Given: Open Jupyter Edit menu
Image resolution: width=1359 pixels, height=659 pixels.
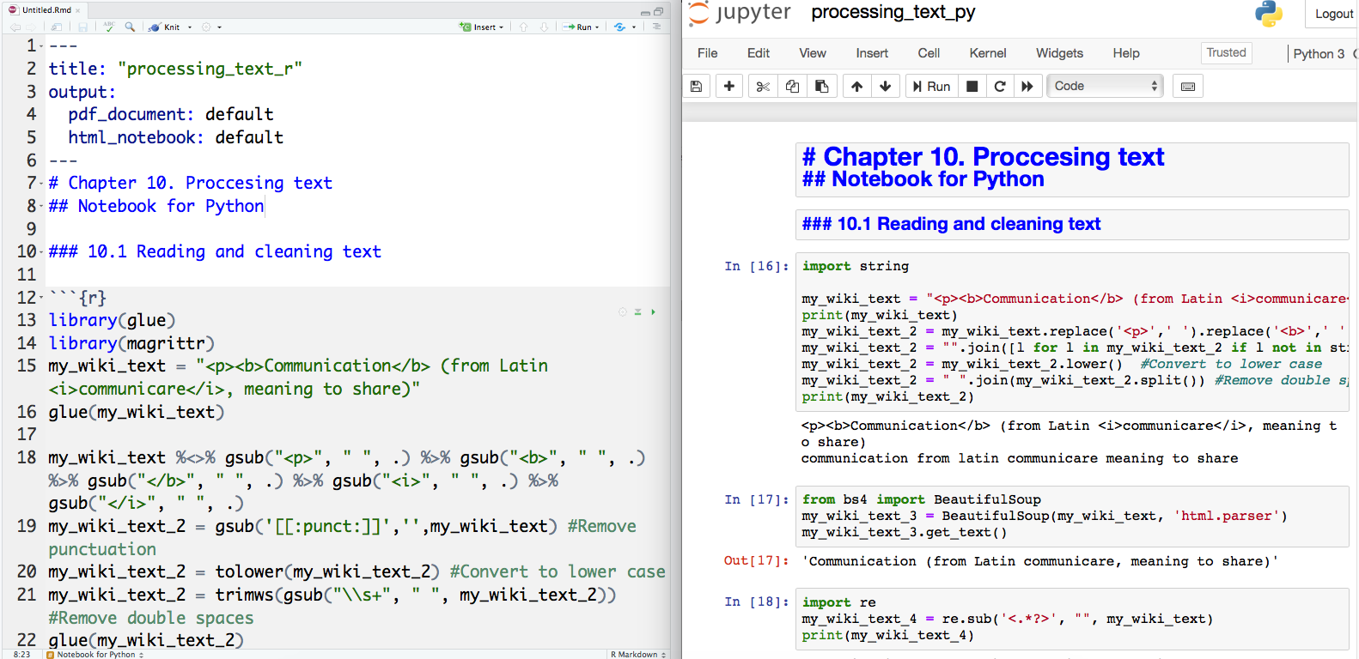Looking at the screenshot, I should coord(759,53).
